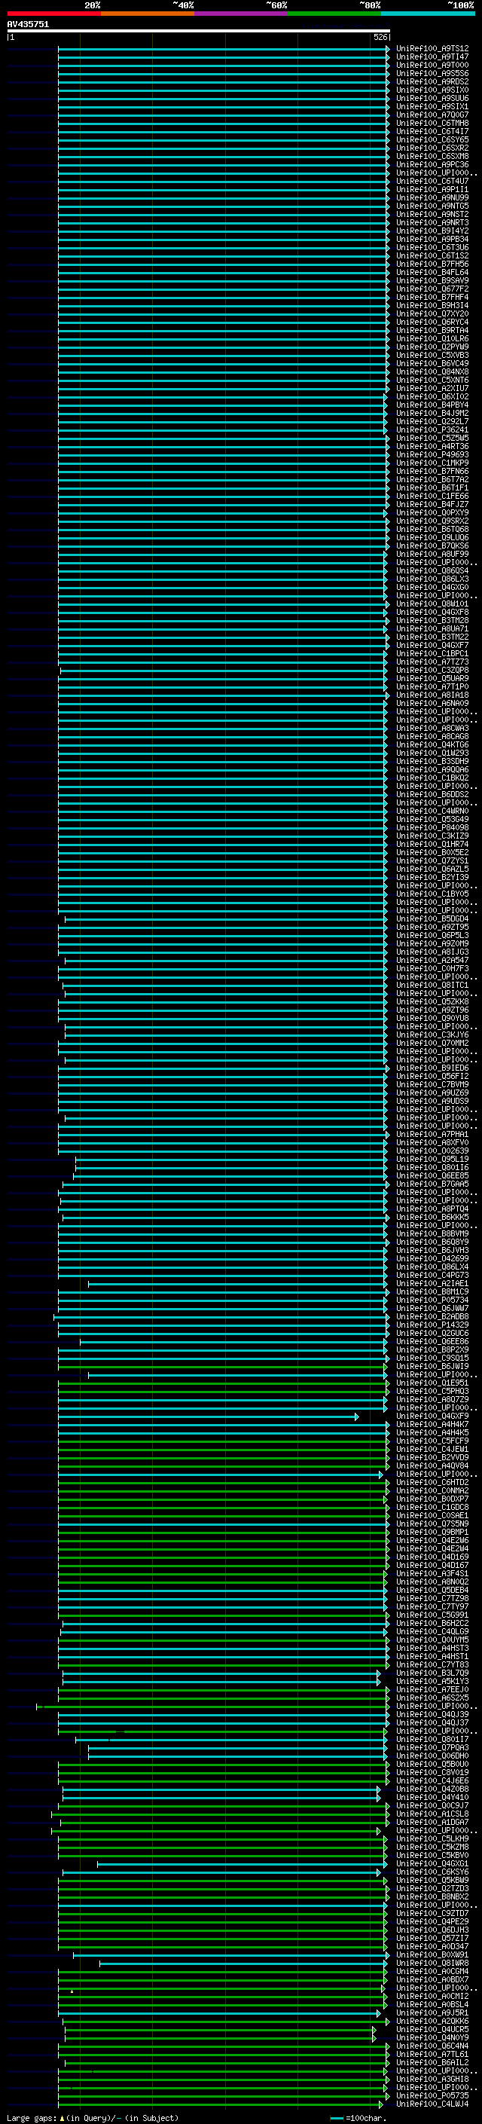Click the green ~80% identity legend segment
The height and width of the screenshot is (2124, 482).
[334, 14]
